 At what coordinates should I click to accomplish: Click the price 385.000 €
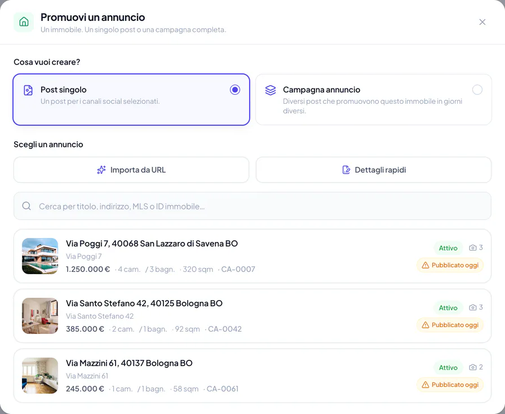pyautogui.click(x=85, y=329)
